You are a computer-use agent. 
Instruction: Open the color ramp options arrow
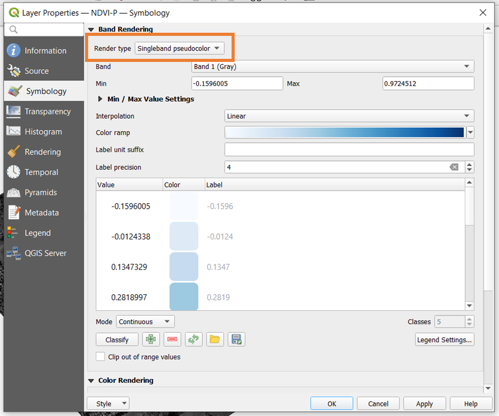tap(470, 133)
